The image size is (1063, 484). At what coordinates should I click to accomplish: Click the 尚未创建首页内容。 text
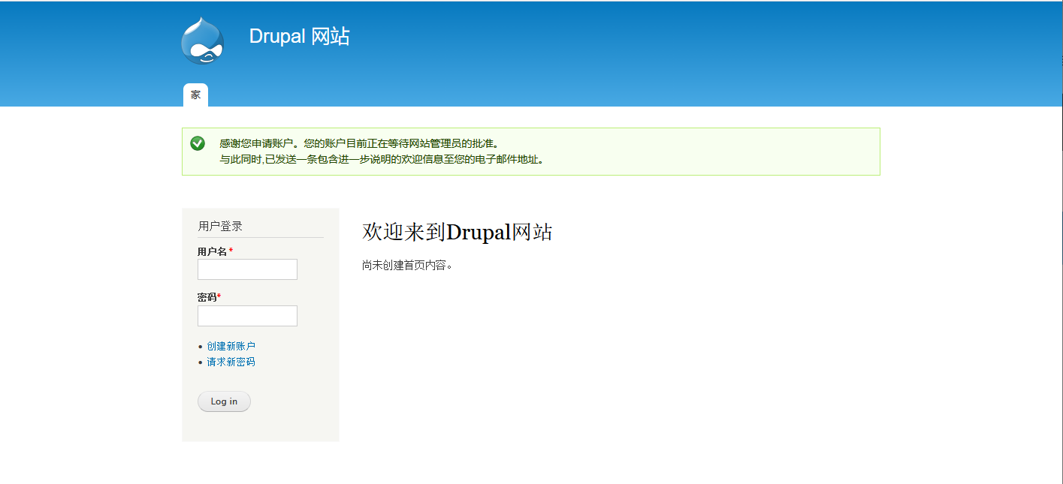click(x=407, y=266)
